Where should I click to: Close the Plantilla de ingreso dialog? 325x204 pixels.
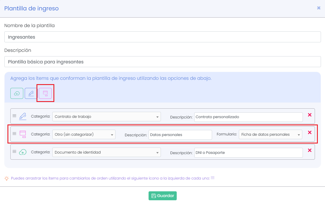coord(319,8)
